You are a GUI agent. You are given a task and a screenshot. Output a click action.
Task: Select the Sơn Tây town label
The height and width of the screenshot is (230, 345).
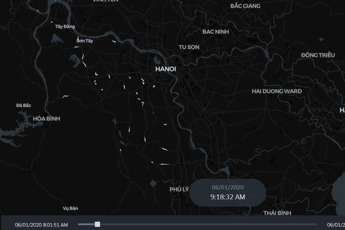click(85, 41)
